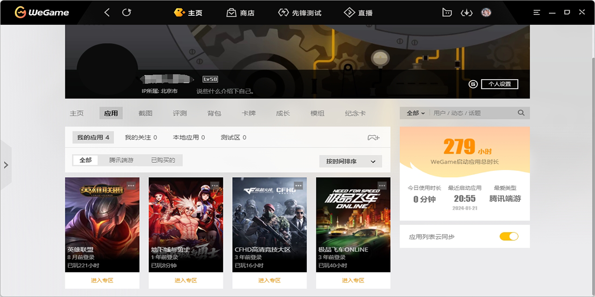
Task: Switch to the 截图 tab
Action: 145,113
